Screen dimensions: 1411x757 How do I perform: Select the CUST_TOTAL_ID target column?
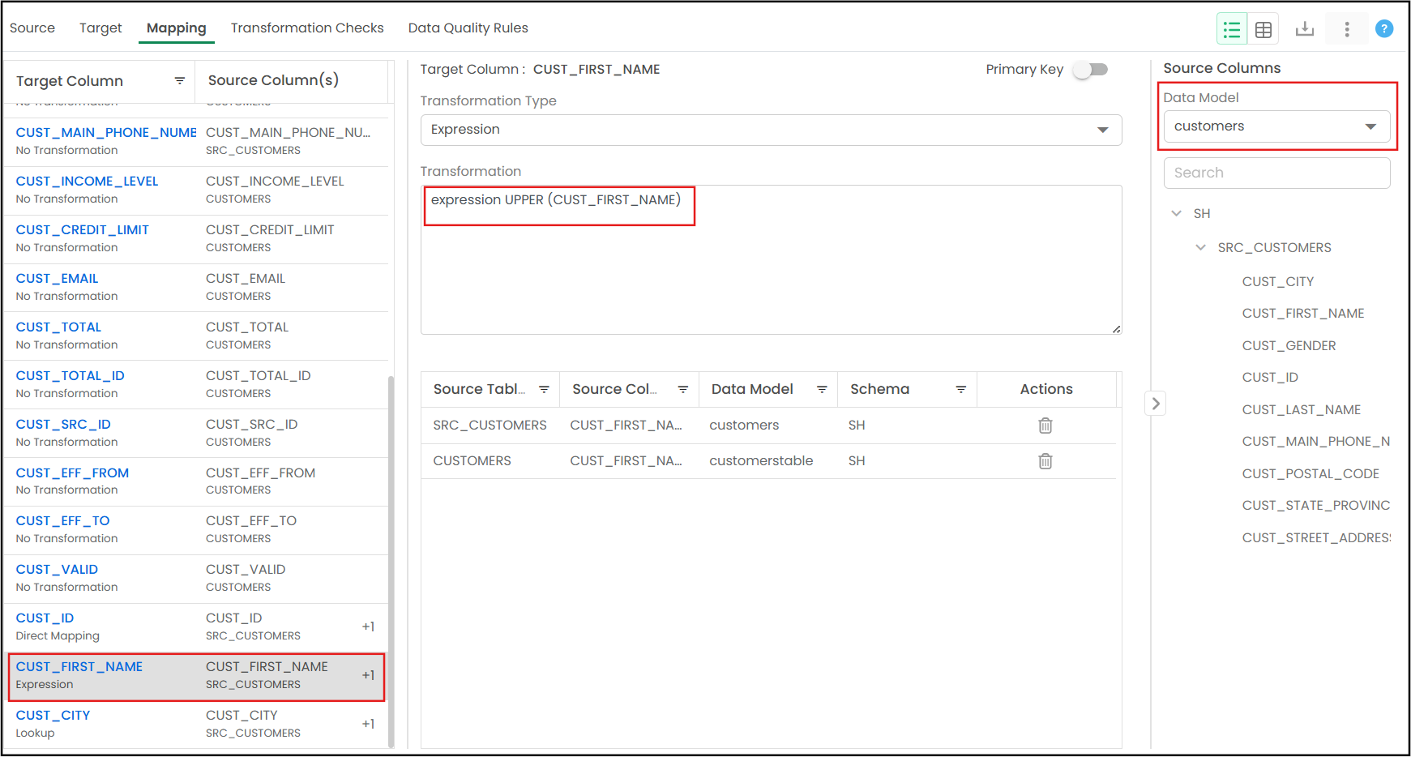(x=70, y=376)
